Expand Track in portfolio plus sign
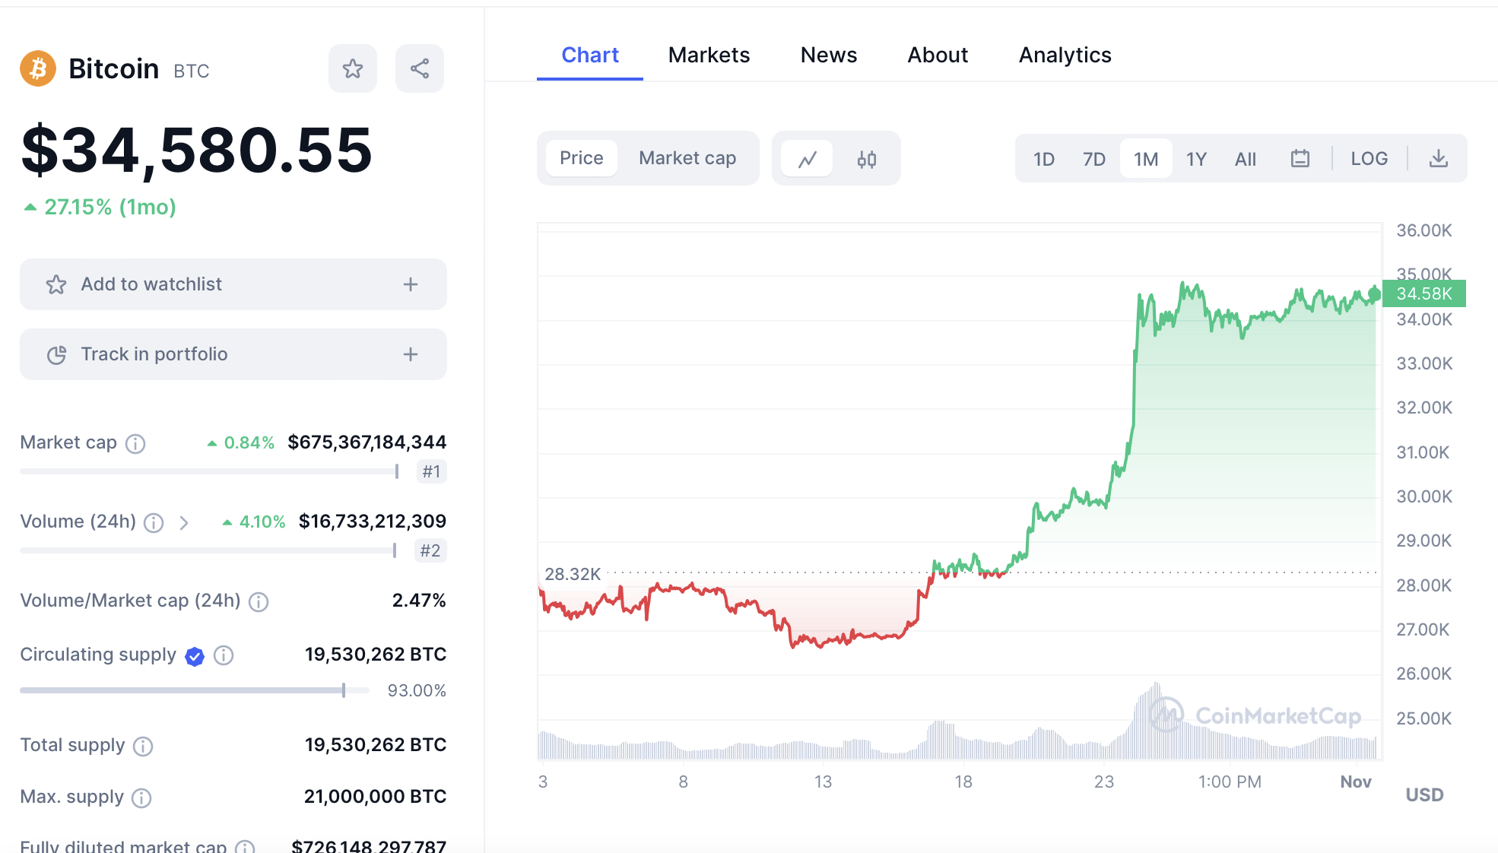The width and height of the screenshot is (1498, 853). 411,354
